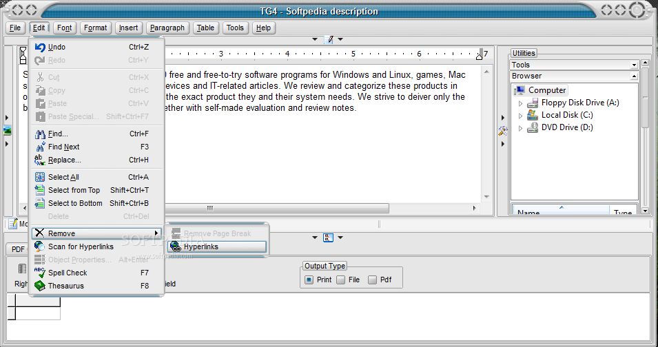Open dropdown arrow right of layout icon
The width and height of the screenshot is (658, 347).
340,238
